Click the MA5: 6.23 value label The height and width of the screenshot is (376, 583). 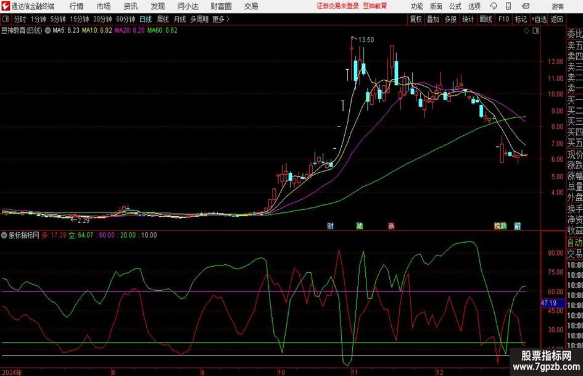point(66,30)
